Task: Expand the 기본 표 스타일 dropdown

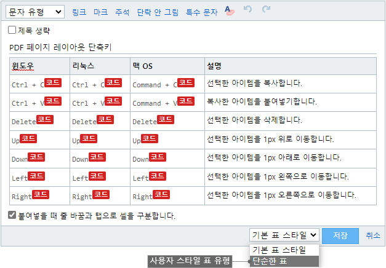Action: pos(284,235)
